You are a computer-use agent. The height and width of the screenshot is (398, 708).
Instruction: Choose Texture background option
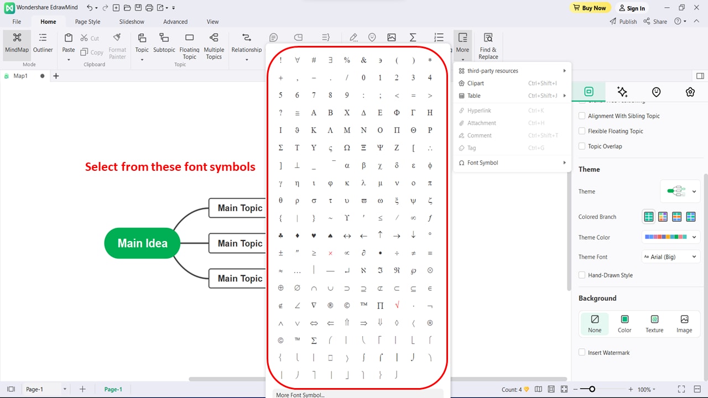click(654, 324)
